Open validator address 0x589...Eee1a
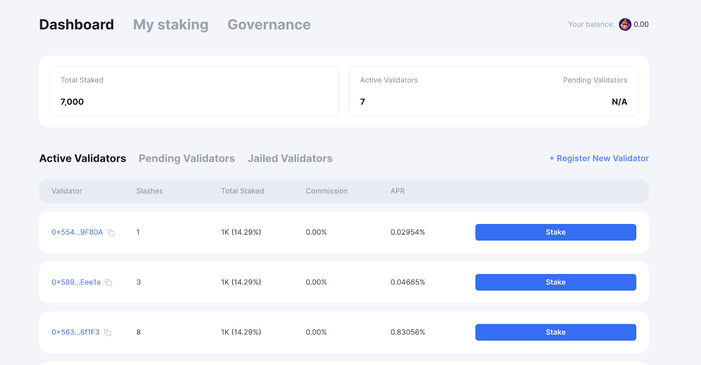The width and height of the screenshot is (701, 365). [76, 282]
